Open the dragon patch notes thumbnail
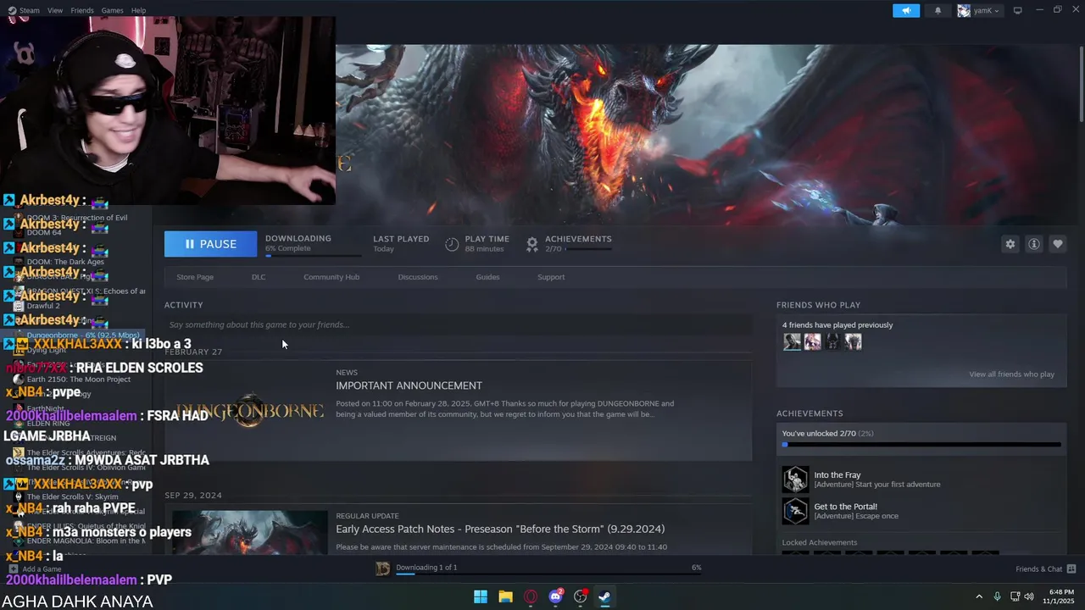The width and height of the screenshot is (1085, 610). point(250,532)
